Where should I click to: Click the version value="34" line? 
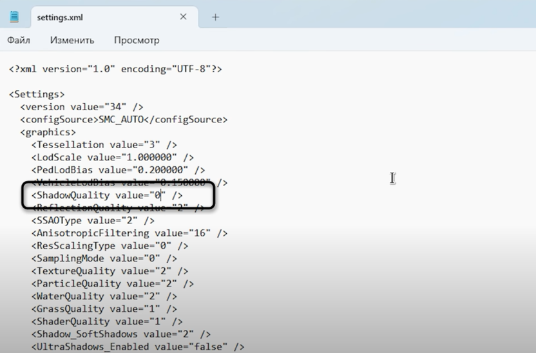[x=82, y=107]
